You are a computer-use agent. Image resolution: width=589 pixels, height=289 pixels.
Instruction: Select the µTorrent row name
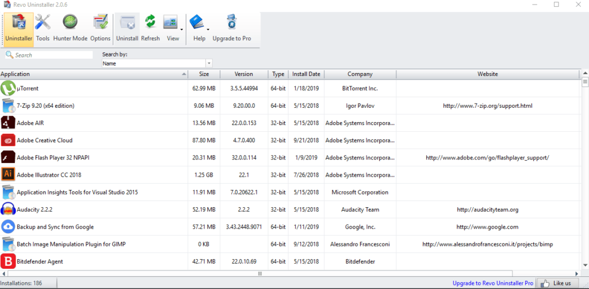click(28, 89)
